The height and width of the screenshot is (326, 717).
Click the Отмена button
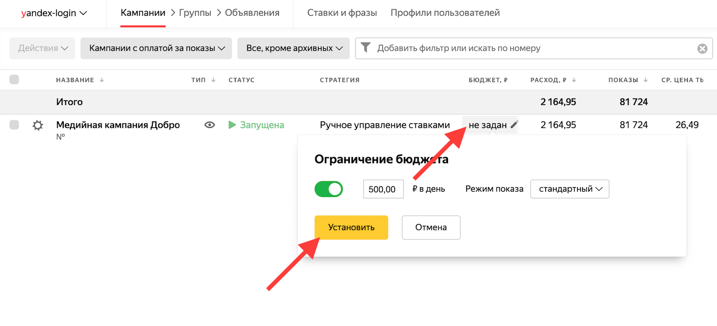click(x=431, y=227)
